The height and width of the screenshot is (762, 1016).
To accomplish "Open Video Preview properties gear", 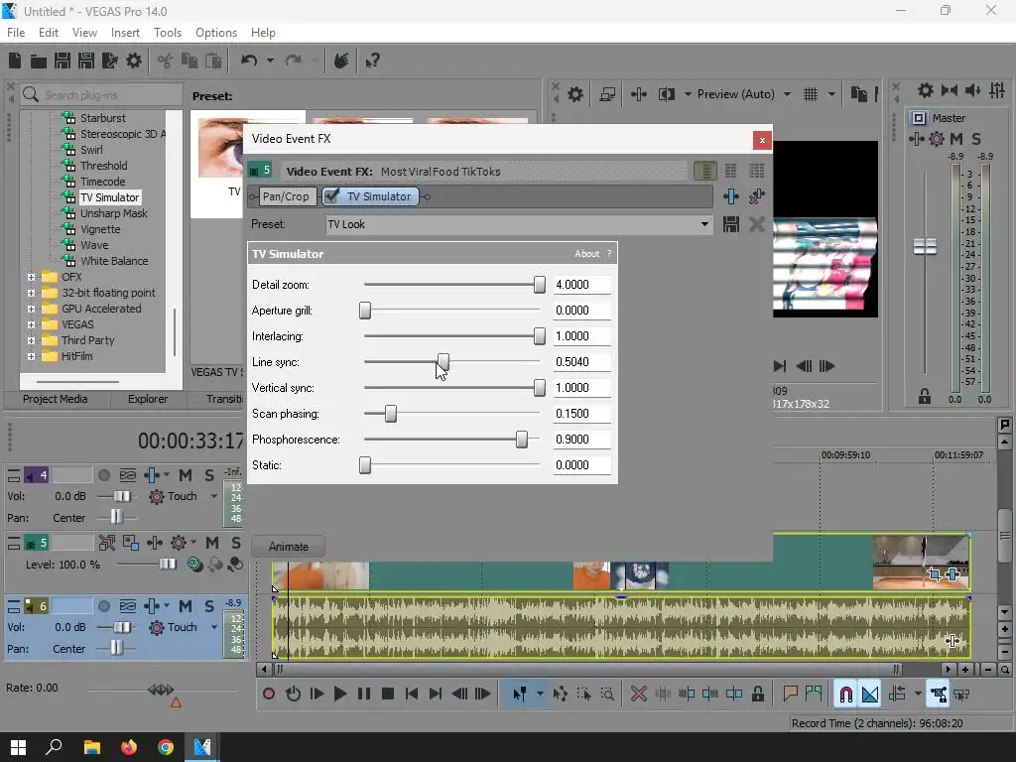I will 575,94.
